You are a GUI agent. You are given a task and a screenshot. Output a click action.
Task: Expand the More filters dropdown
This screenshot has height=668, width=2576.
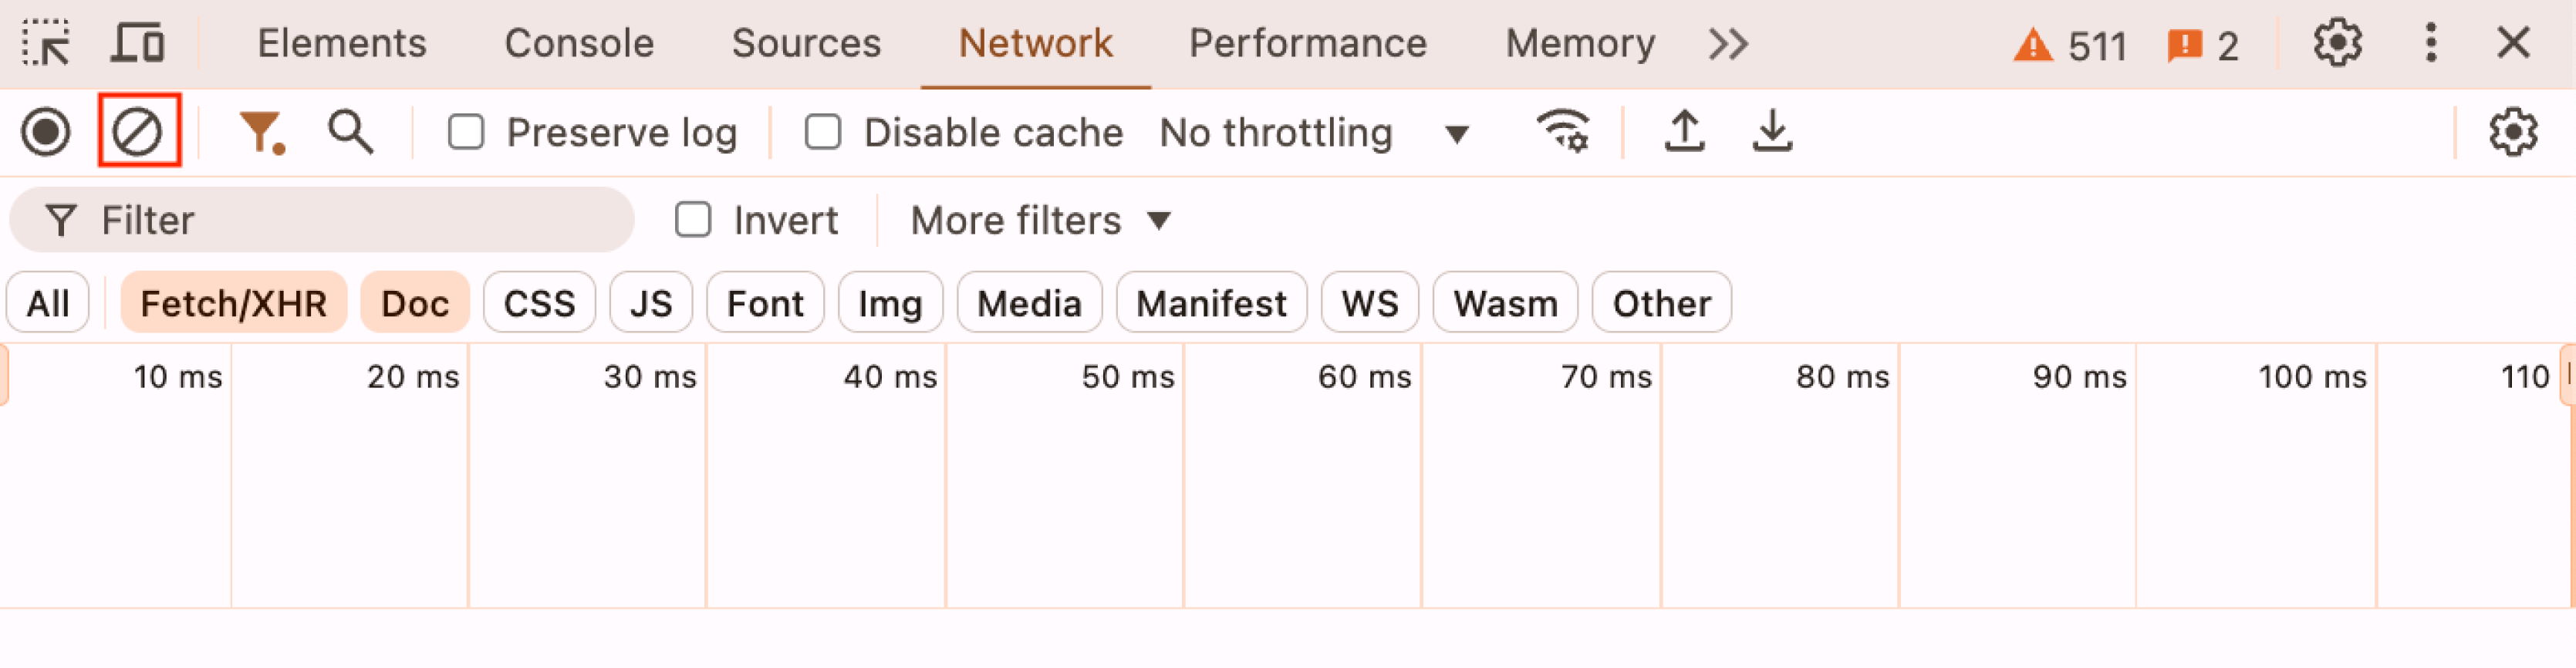point(1040,220)
